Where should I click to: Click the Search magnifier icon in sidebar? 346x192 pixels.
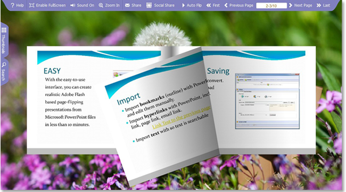4,65
